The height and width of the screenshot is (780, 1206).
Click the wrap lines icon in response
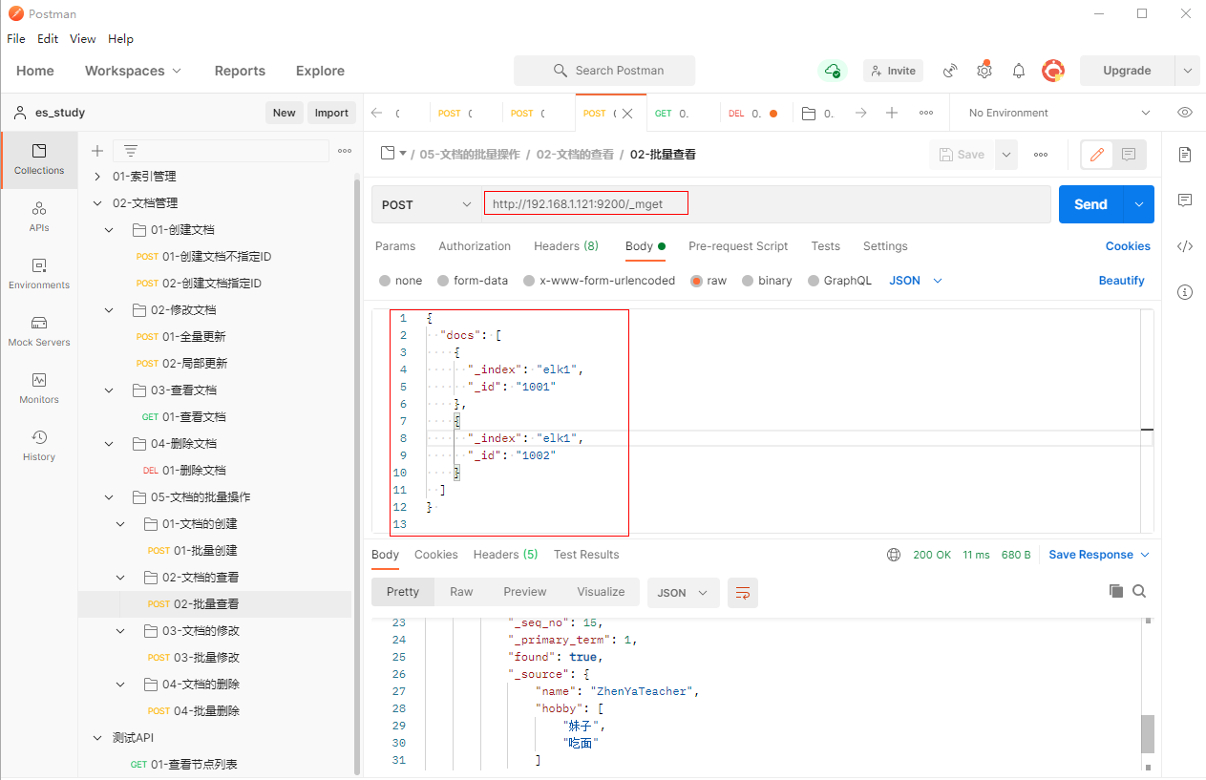click(742, 593)
